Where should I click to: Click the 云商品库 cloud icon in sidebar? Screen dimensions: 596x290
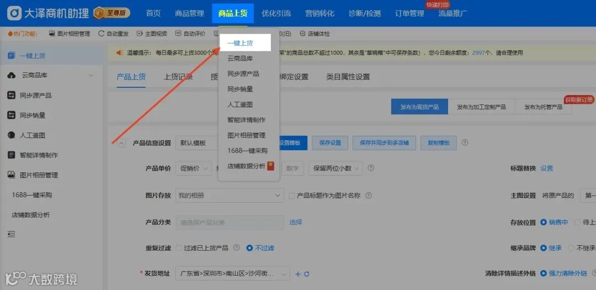tap(12, 75)
